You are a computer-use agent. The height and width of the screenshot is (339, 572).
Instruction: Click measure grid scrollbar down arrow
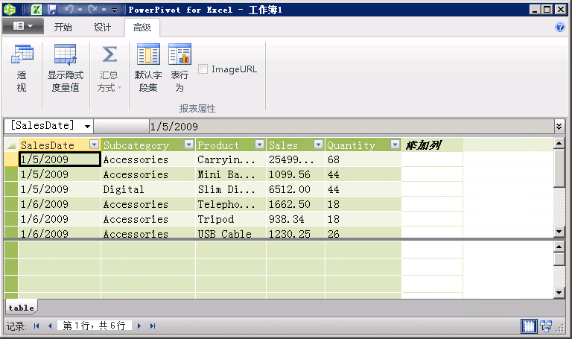559,292
